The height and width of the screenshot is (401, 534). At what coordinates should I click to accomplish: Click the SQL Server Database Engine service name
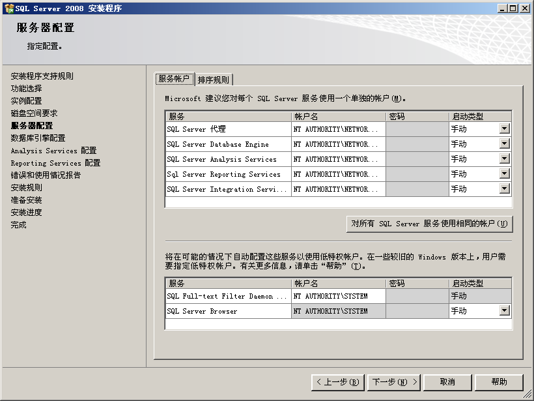(218, 144)
